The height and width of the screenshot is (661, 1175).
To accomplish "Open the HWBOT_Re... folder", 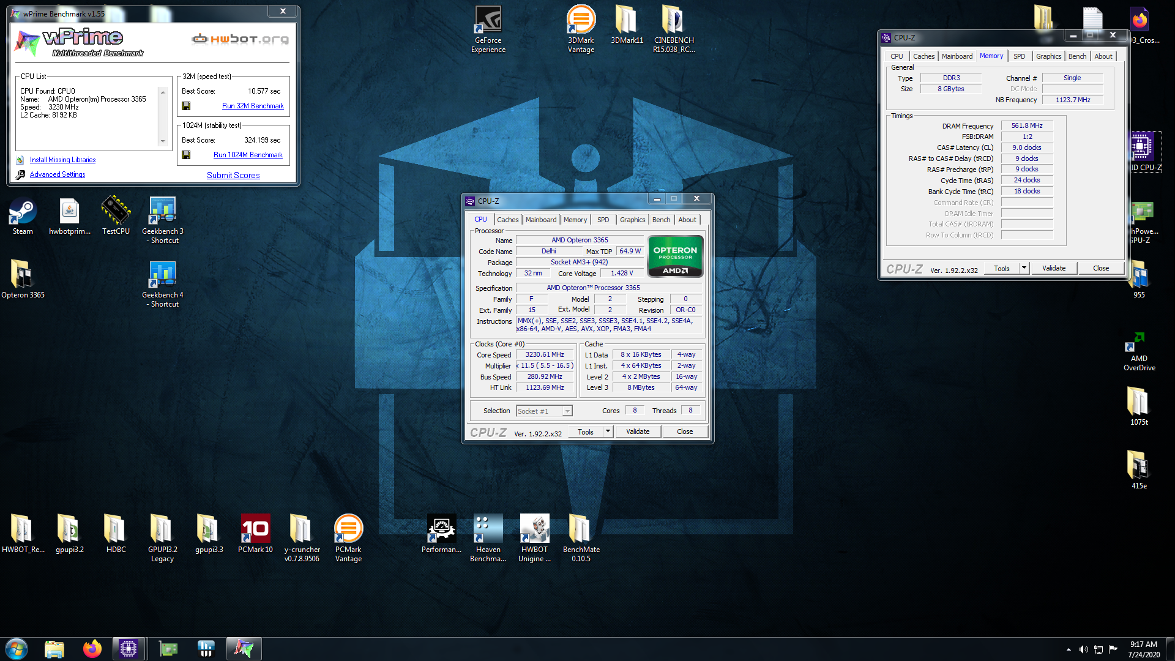I will 23,534.
